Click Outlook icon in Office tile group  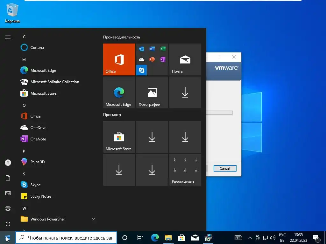pos(141,49)
